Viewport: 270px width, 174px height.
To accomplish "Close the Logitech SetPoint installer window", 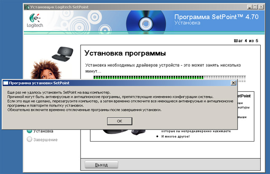I will (x=261, y=7).
